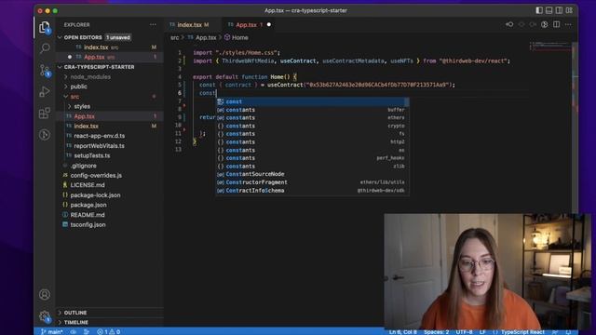
Task: Click Go Back navigation icon in editor toolbar
Action: click(509, 24)
